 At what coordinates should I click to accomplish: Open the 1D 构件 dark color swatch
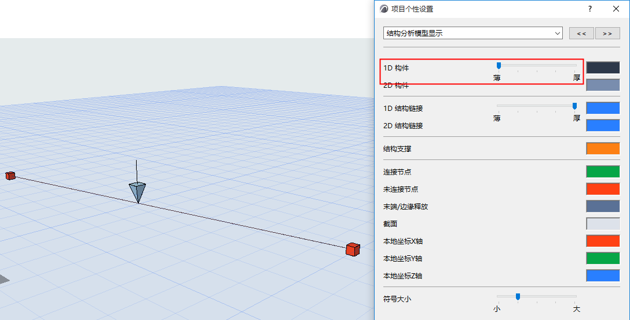(603, 68)
